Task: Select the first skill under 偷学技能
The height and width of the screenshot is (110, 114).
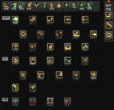Action: 109,16
